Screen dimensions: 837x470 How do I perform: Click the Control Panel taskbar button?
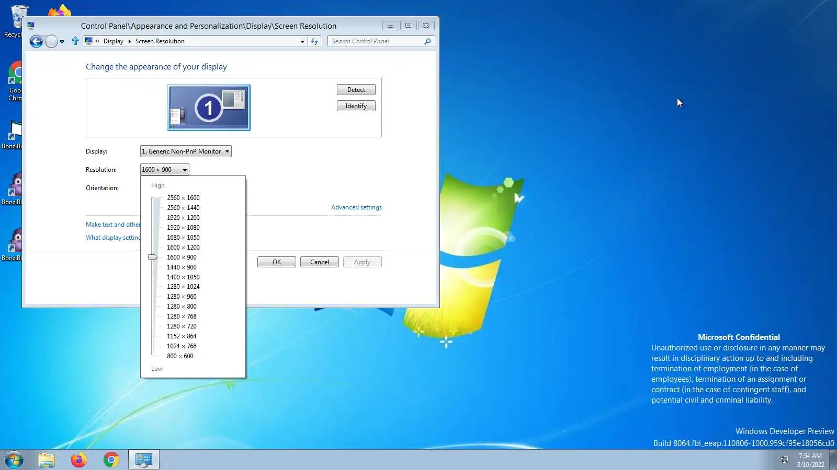tap(144, 460)
